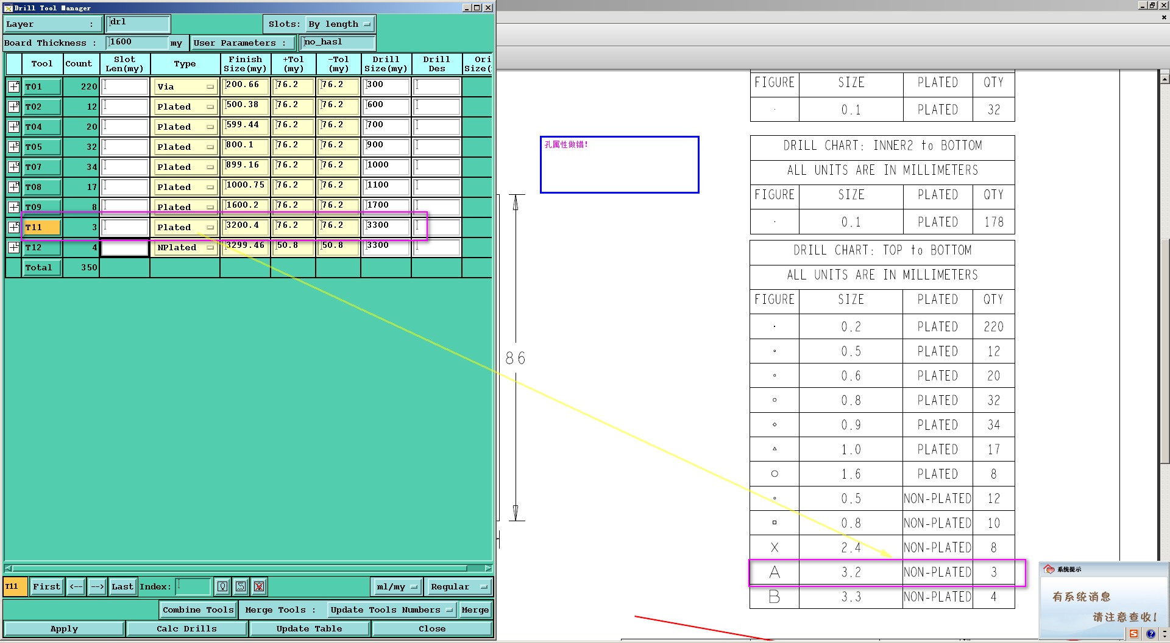
Task: Click the Index input field
Action: click(x=194, y=587)
